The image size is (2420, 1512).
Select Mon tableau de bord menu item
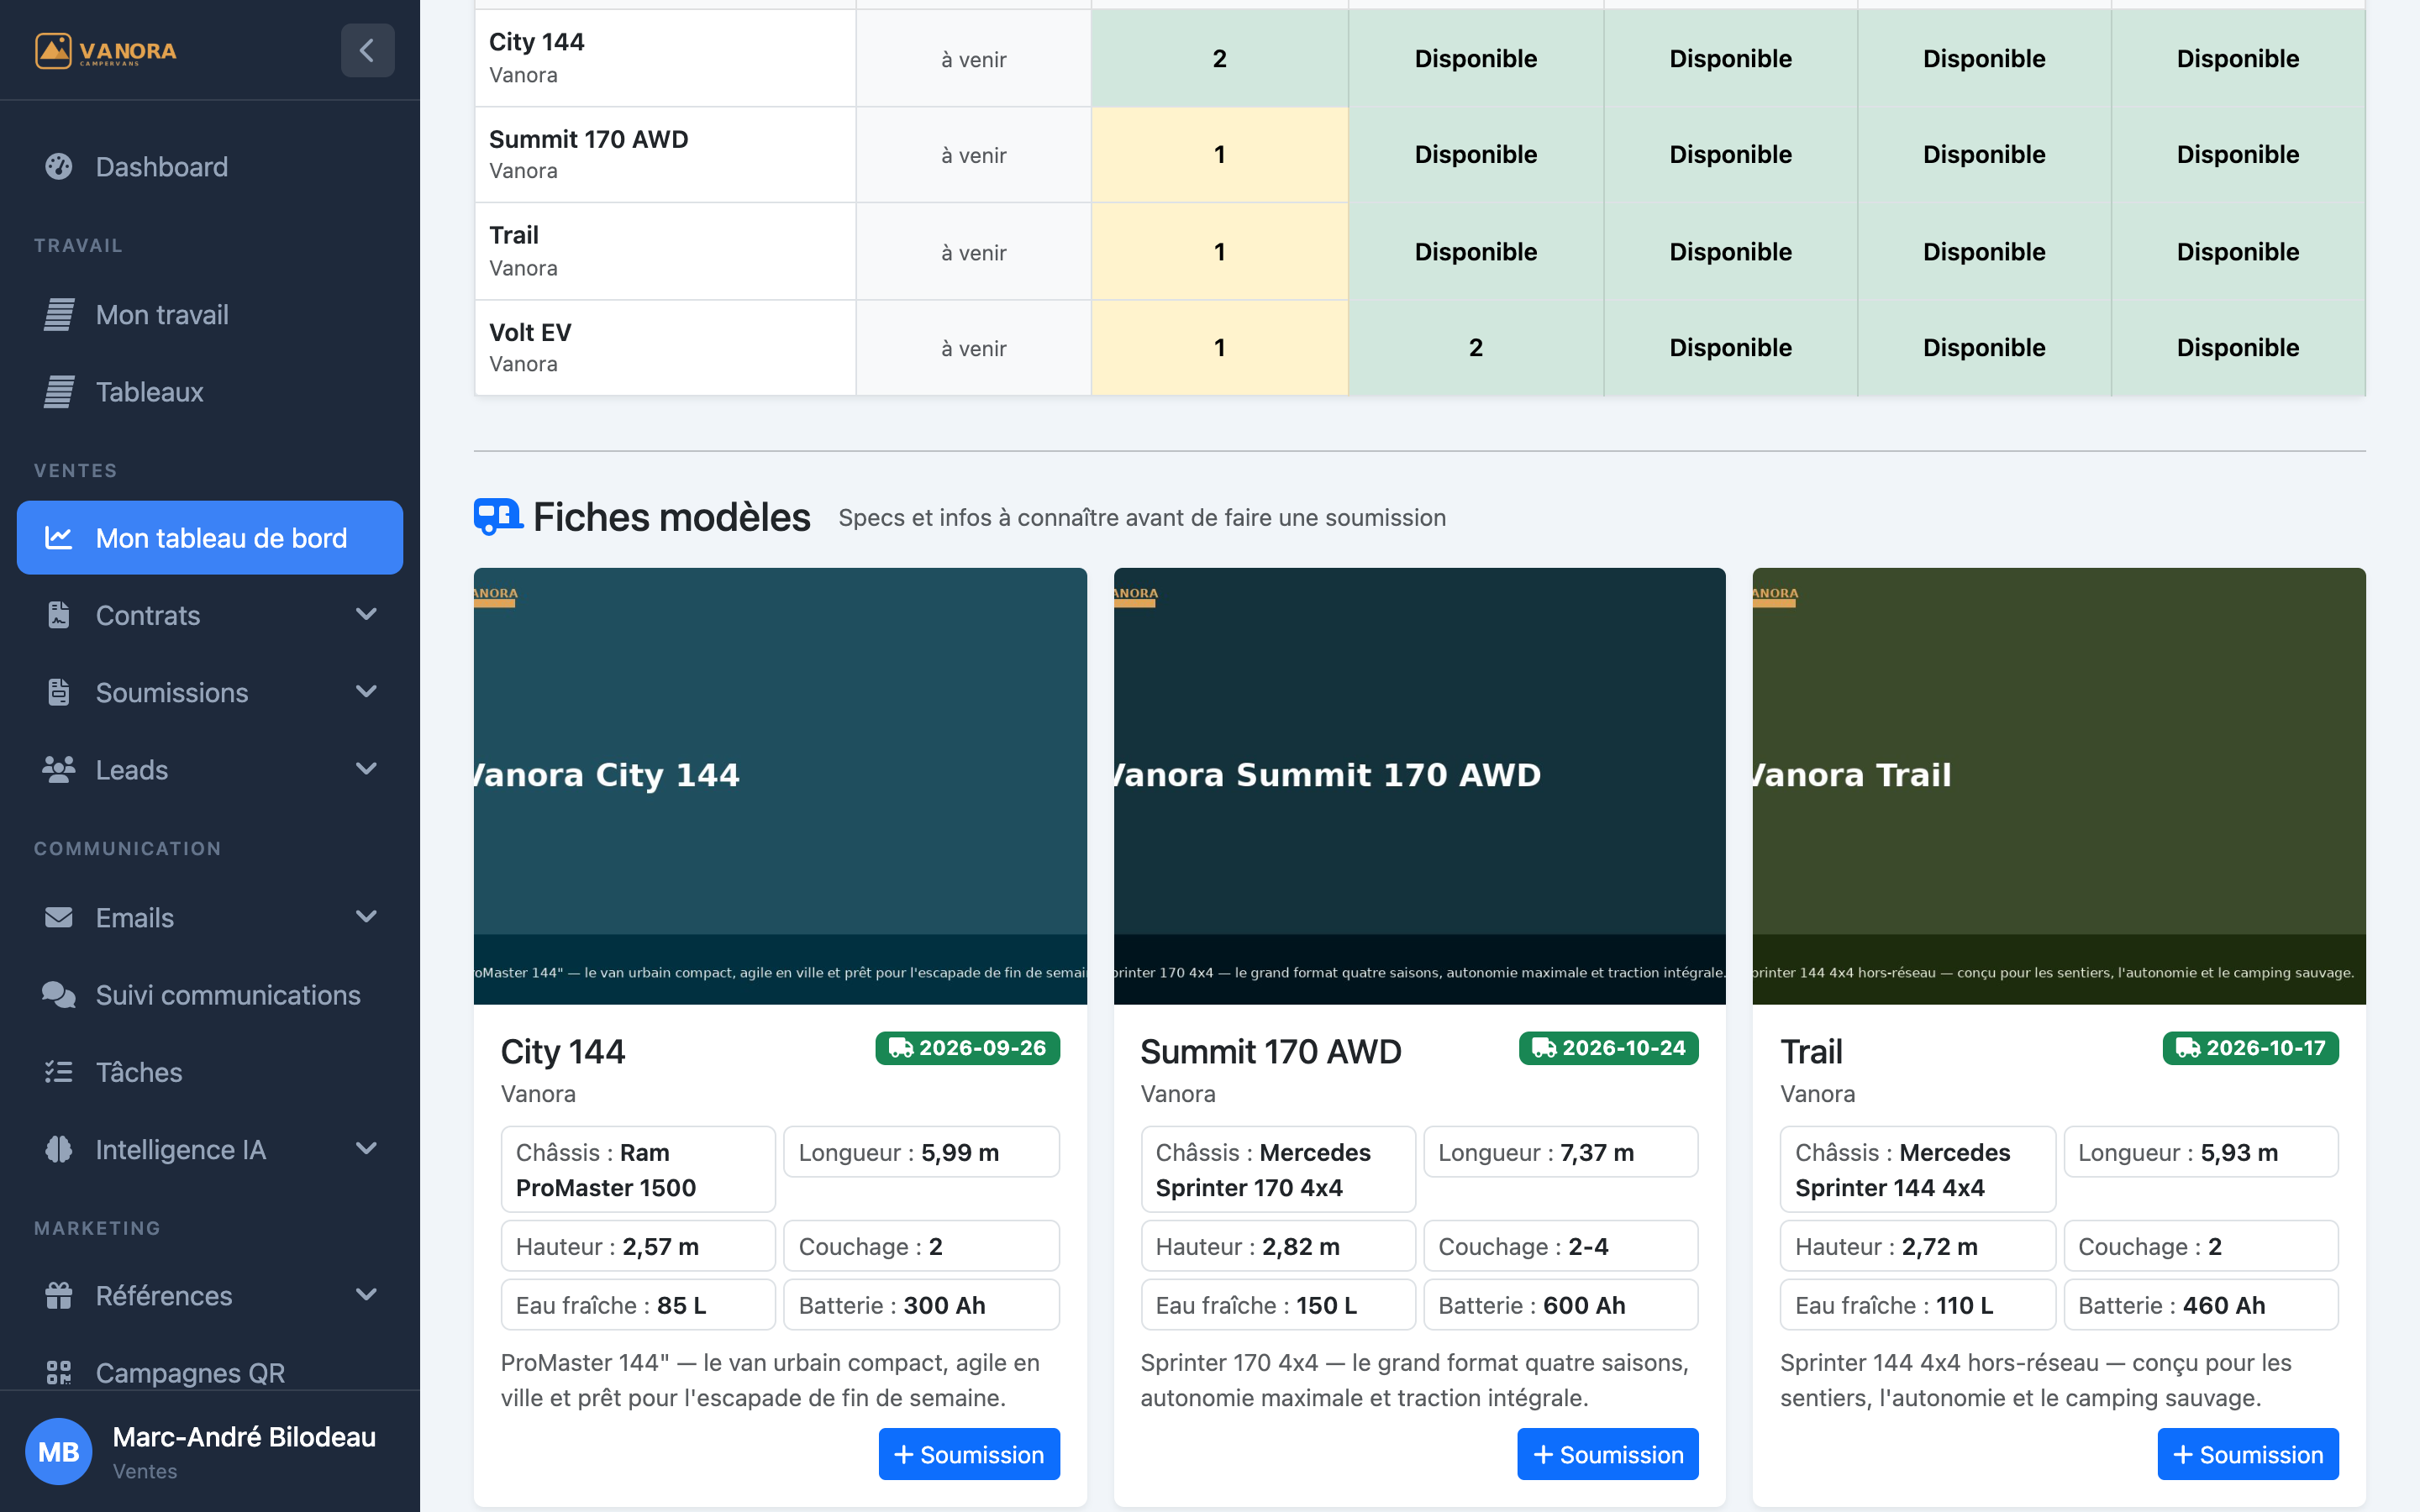click(x=210, y=538)
